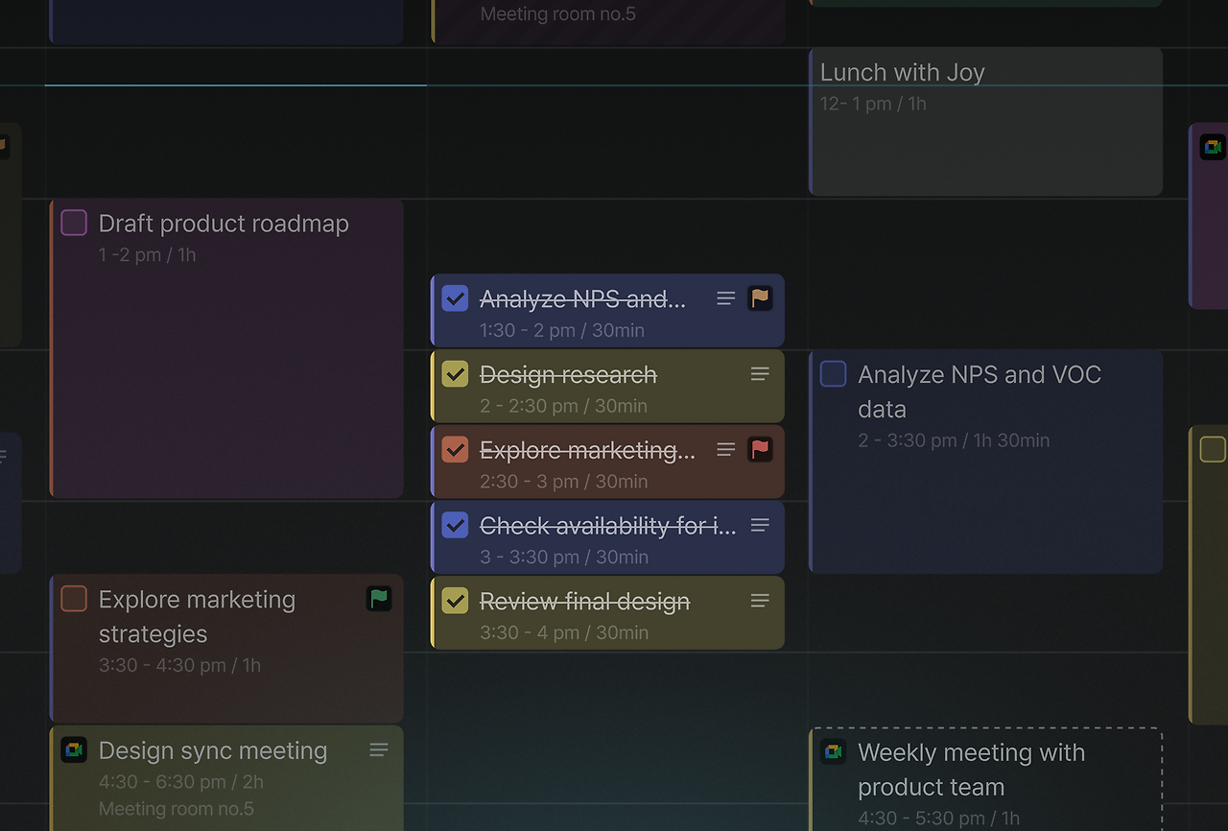Check the Explore marketing strategies checkbox
This screenshot has width=1228, height=831.
click(74, 599)
